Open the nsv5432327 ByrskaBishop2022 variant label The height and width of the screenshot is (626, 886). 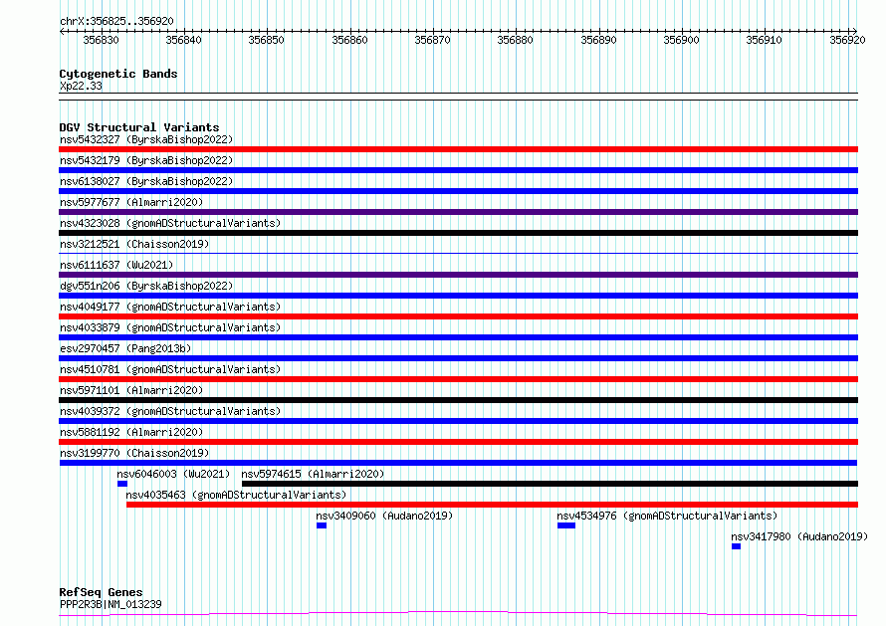tap(146, 139)
